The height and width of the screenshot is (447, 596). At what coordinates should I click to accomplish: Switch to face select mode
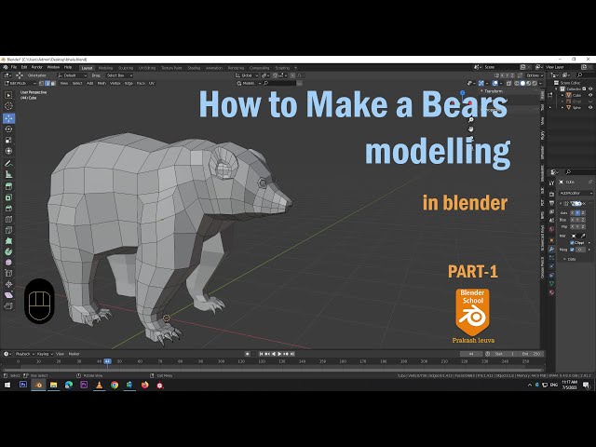coord(53,83)
